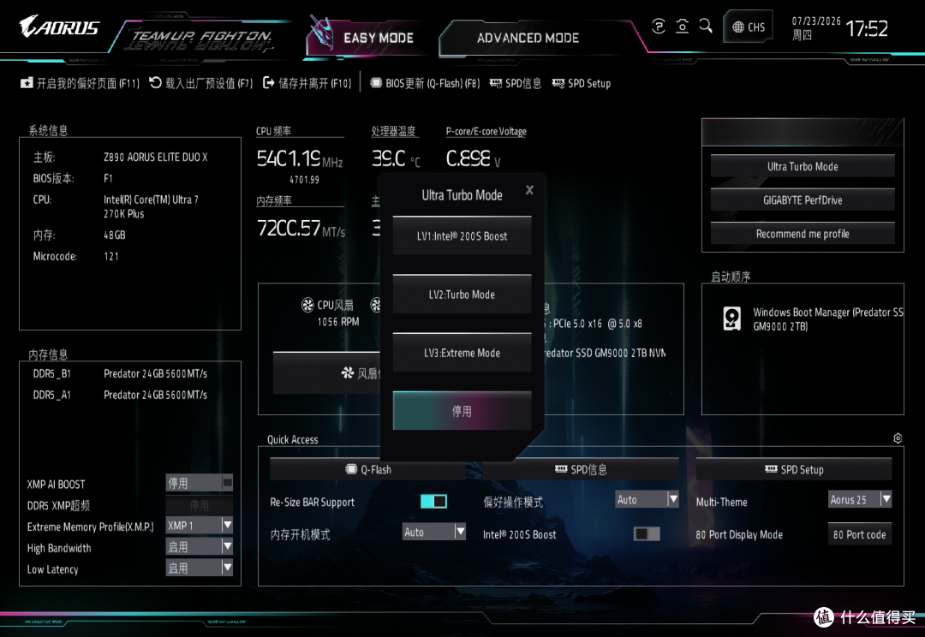The image size is (925, 637).
Task: Open the help question mark icon
Action: 659,27
